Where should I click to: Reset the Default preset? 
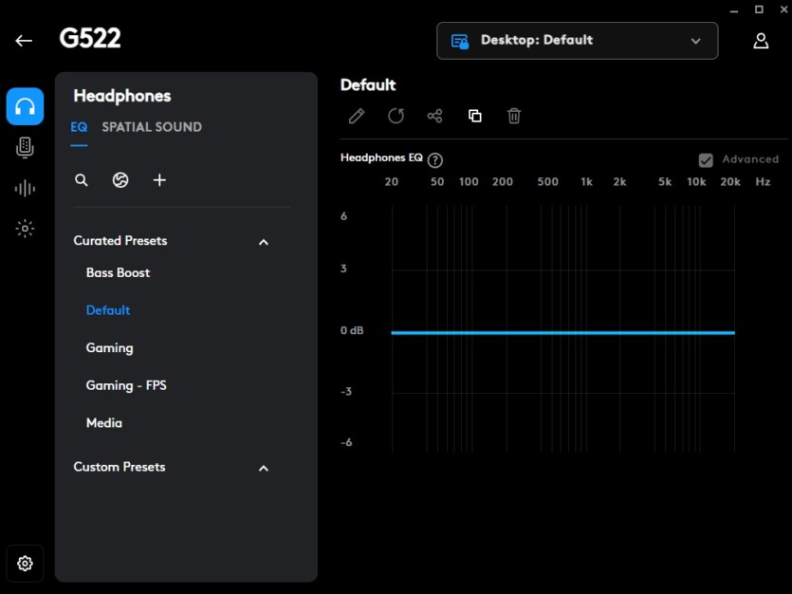pos(396,116)
